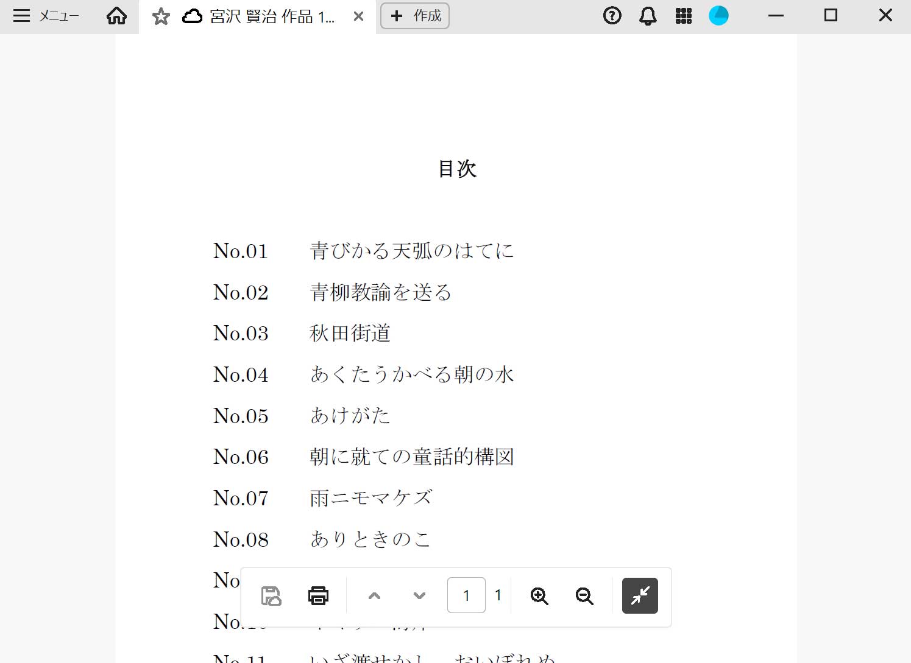Open the notifications bell icon
Image resolution: width=911 pixels, height=663 pixels.
pyautogui.click(x=648, y=16)
